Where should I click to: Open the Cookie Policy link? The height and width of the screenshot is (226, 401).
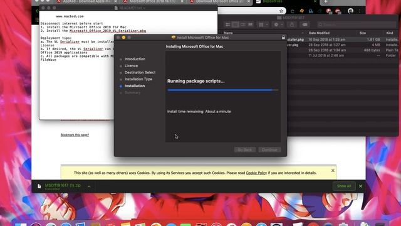(x=256, y=173)
